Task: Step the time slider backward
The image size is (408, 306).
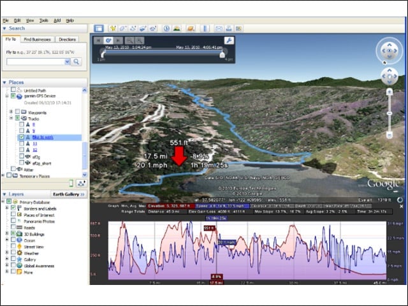Action: pyautogui.click(x=98, y=41)
